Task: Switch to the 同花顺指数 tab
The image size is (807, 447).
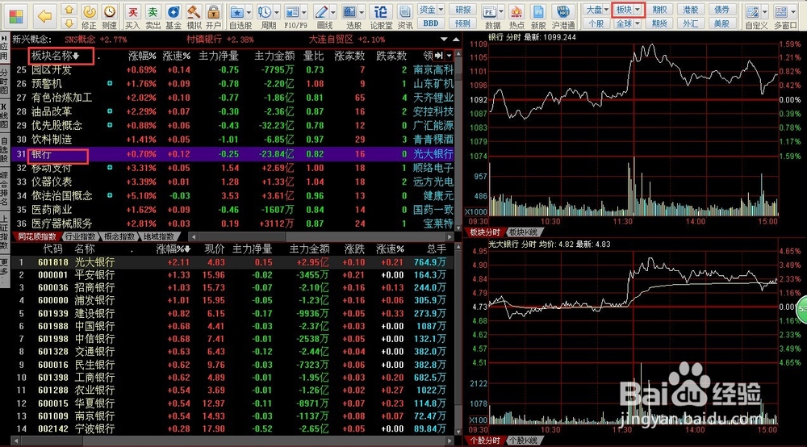Action: [36, 236]
